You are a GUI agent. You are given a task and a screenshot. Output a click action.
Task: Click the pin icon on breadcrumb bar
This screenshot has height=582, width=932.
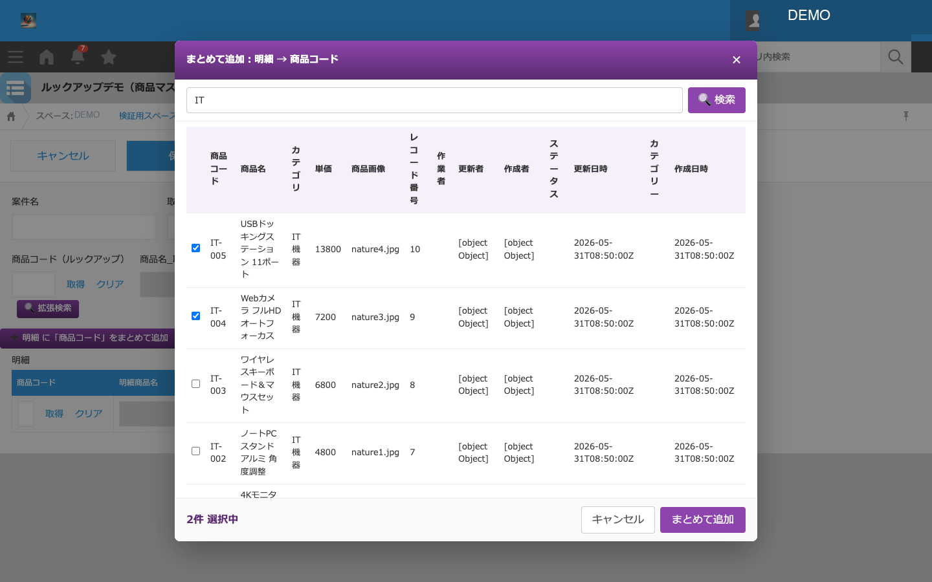coord(906,116)
